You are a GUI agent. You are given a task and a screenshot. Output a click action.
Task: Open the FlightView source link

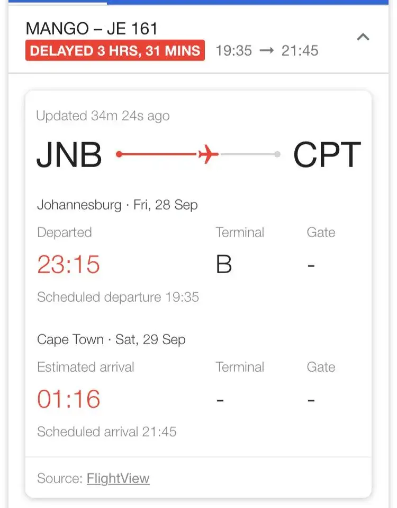coord(118,479)
